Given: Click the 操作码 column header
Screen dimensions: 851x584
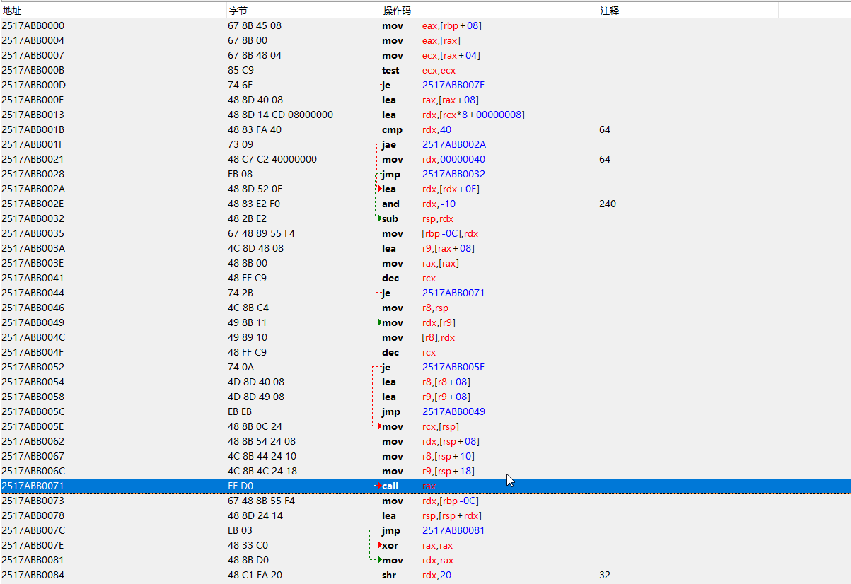Looking at the screenshot, I should point(489,11).
